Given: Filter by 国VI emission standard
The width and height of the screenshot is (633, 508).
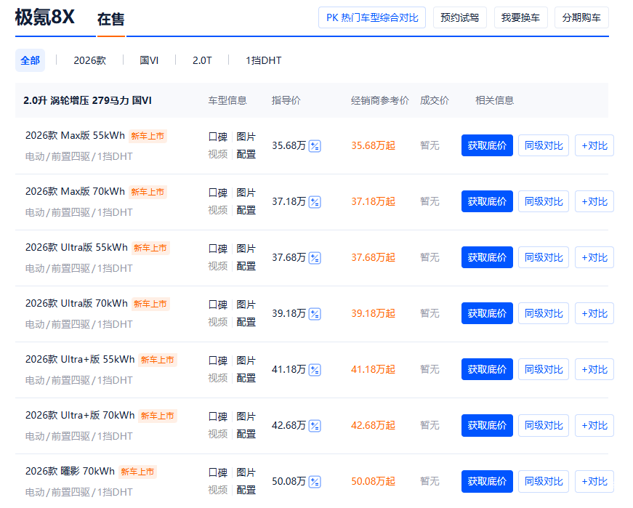Looking at the screenshot, I should click(x=149, y=60).
